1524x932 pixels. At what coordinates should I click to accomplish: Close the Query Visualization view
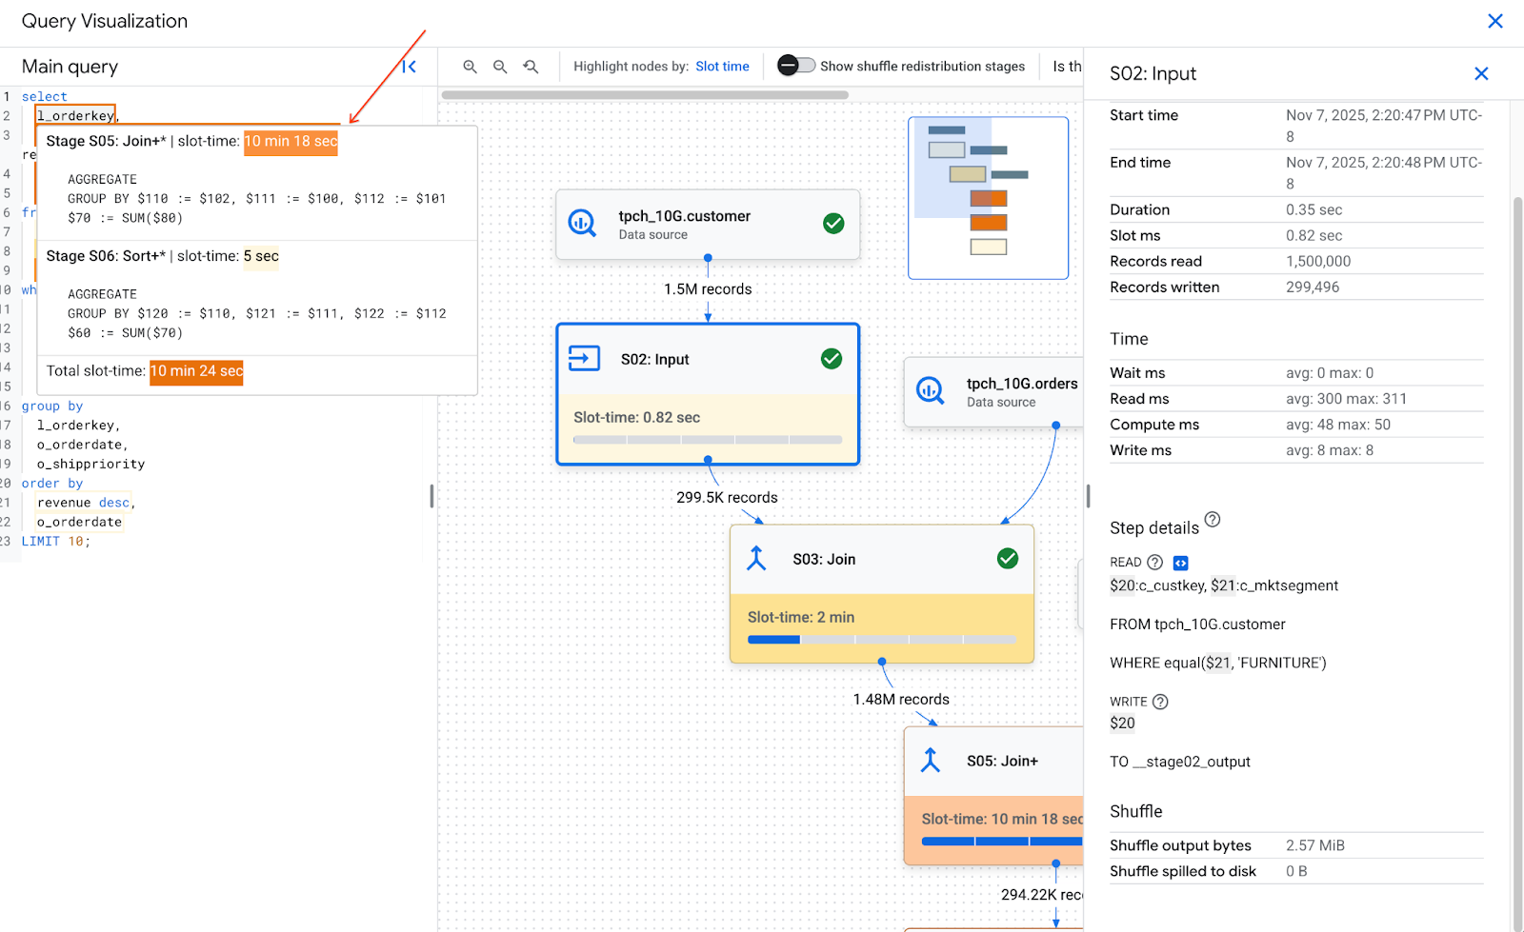(1494, 21)
